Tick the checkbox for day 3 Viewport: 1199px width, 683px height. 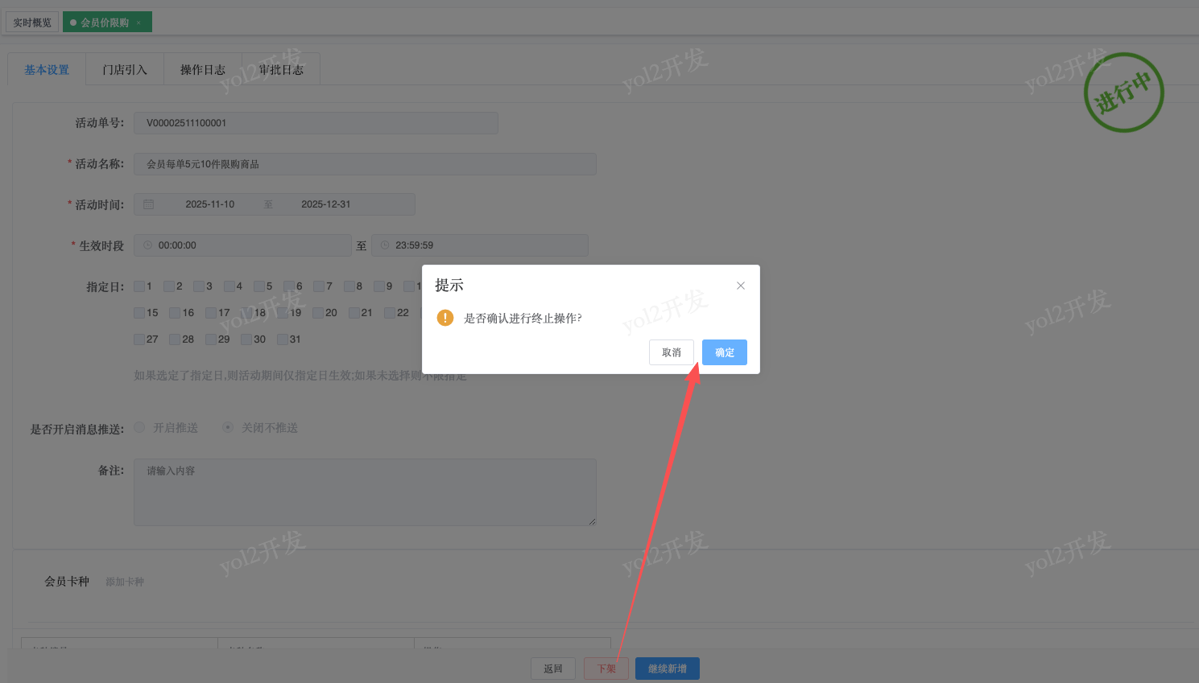[199, 286]
